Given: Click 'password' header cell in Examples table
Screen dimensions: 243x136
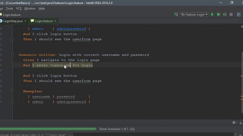Looking at the screenshot, I should click(66, 97).
